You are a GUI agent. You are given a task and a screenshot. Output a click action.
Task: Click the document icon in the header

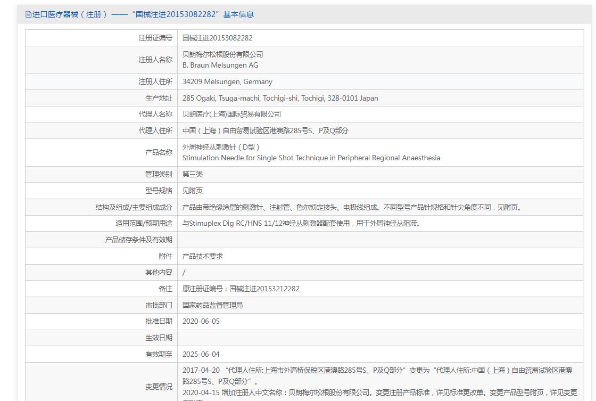coord(28,14)
